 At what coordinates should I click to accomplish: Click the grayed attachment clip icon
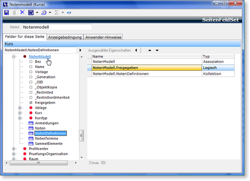click(x=14, y=12)
